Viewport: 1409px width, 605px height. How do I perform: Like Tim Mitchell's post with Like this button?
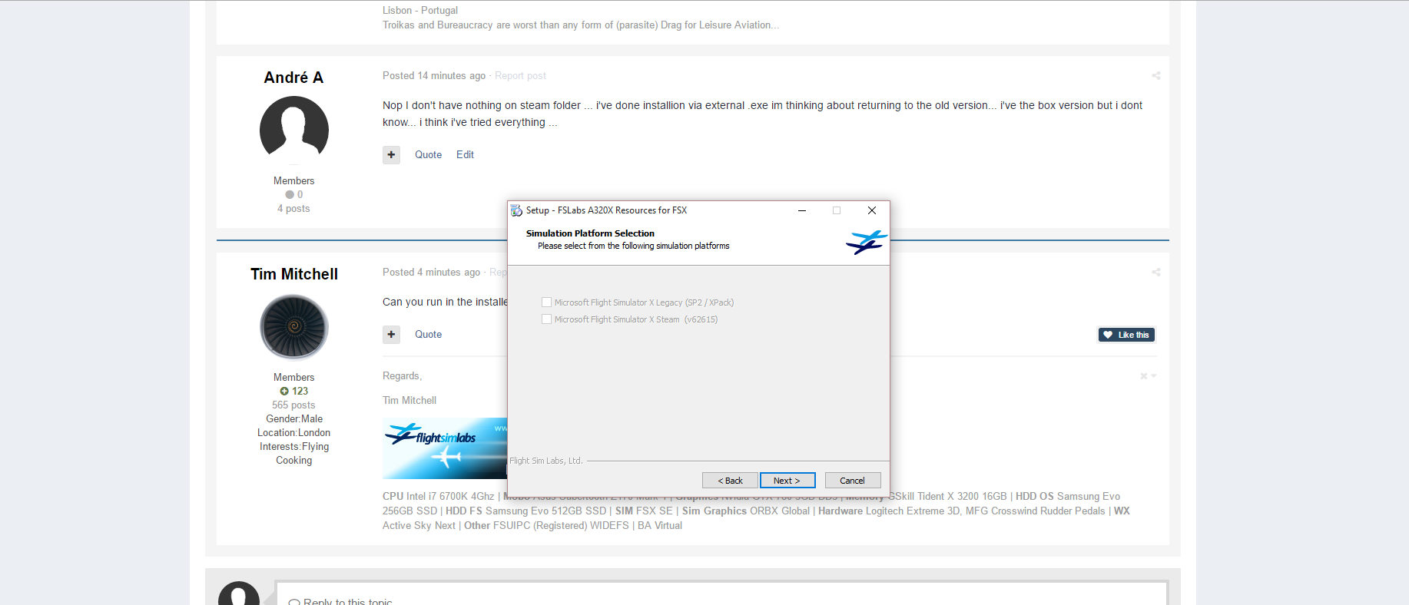(x=1126, y=335)
